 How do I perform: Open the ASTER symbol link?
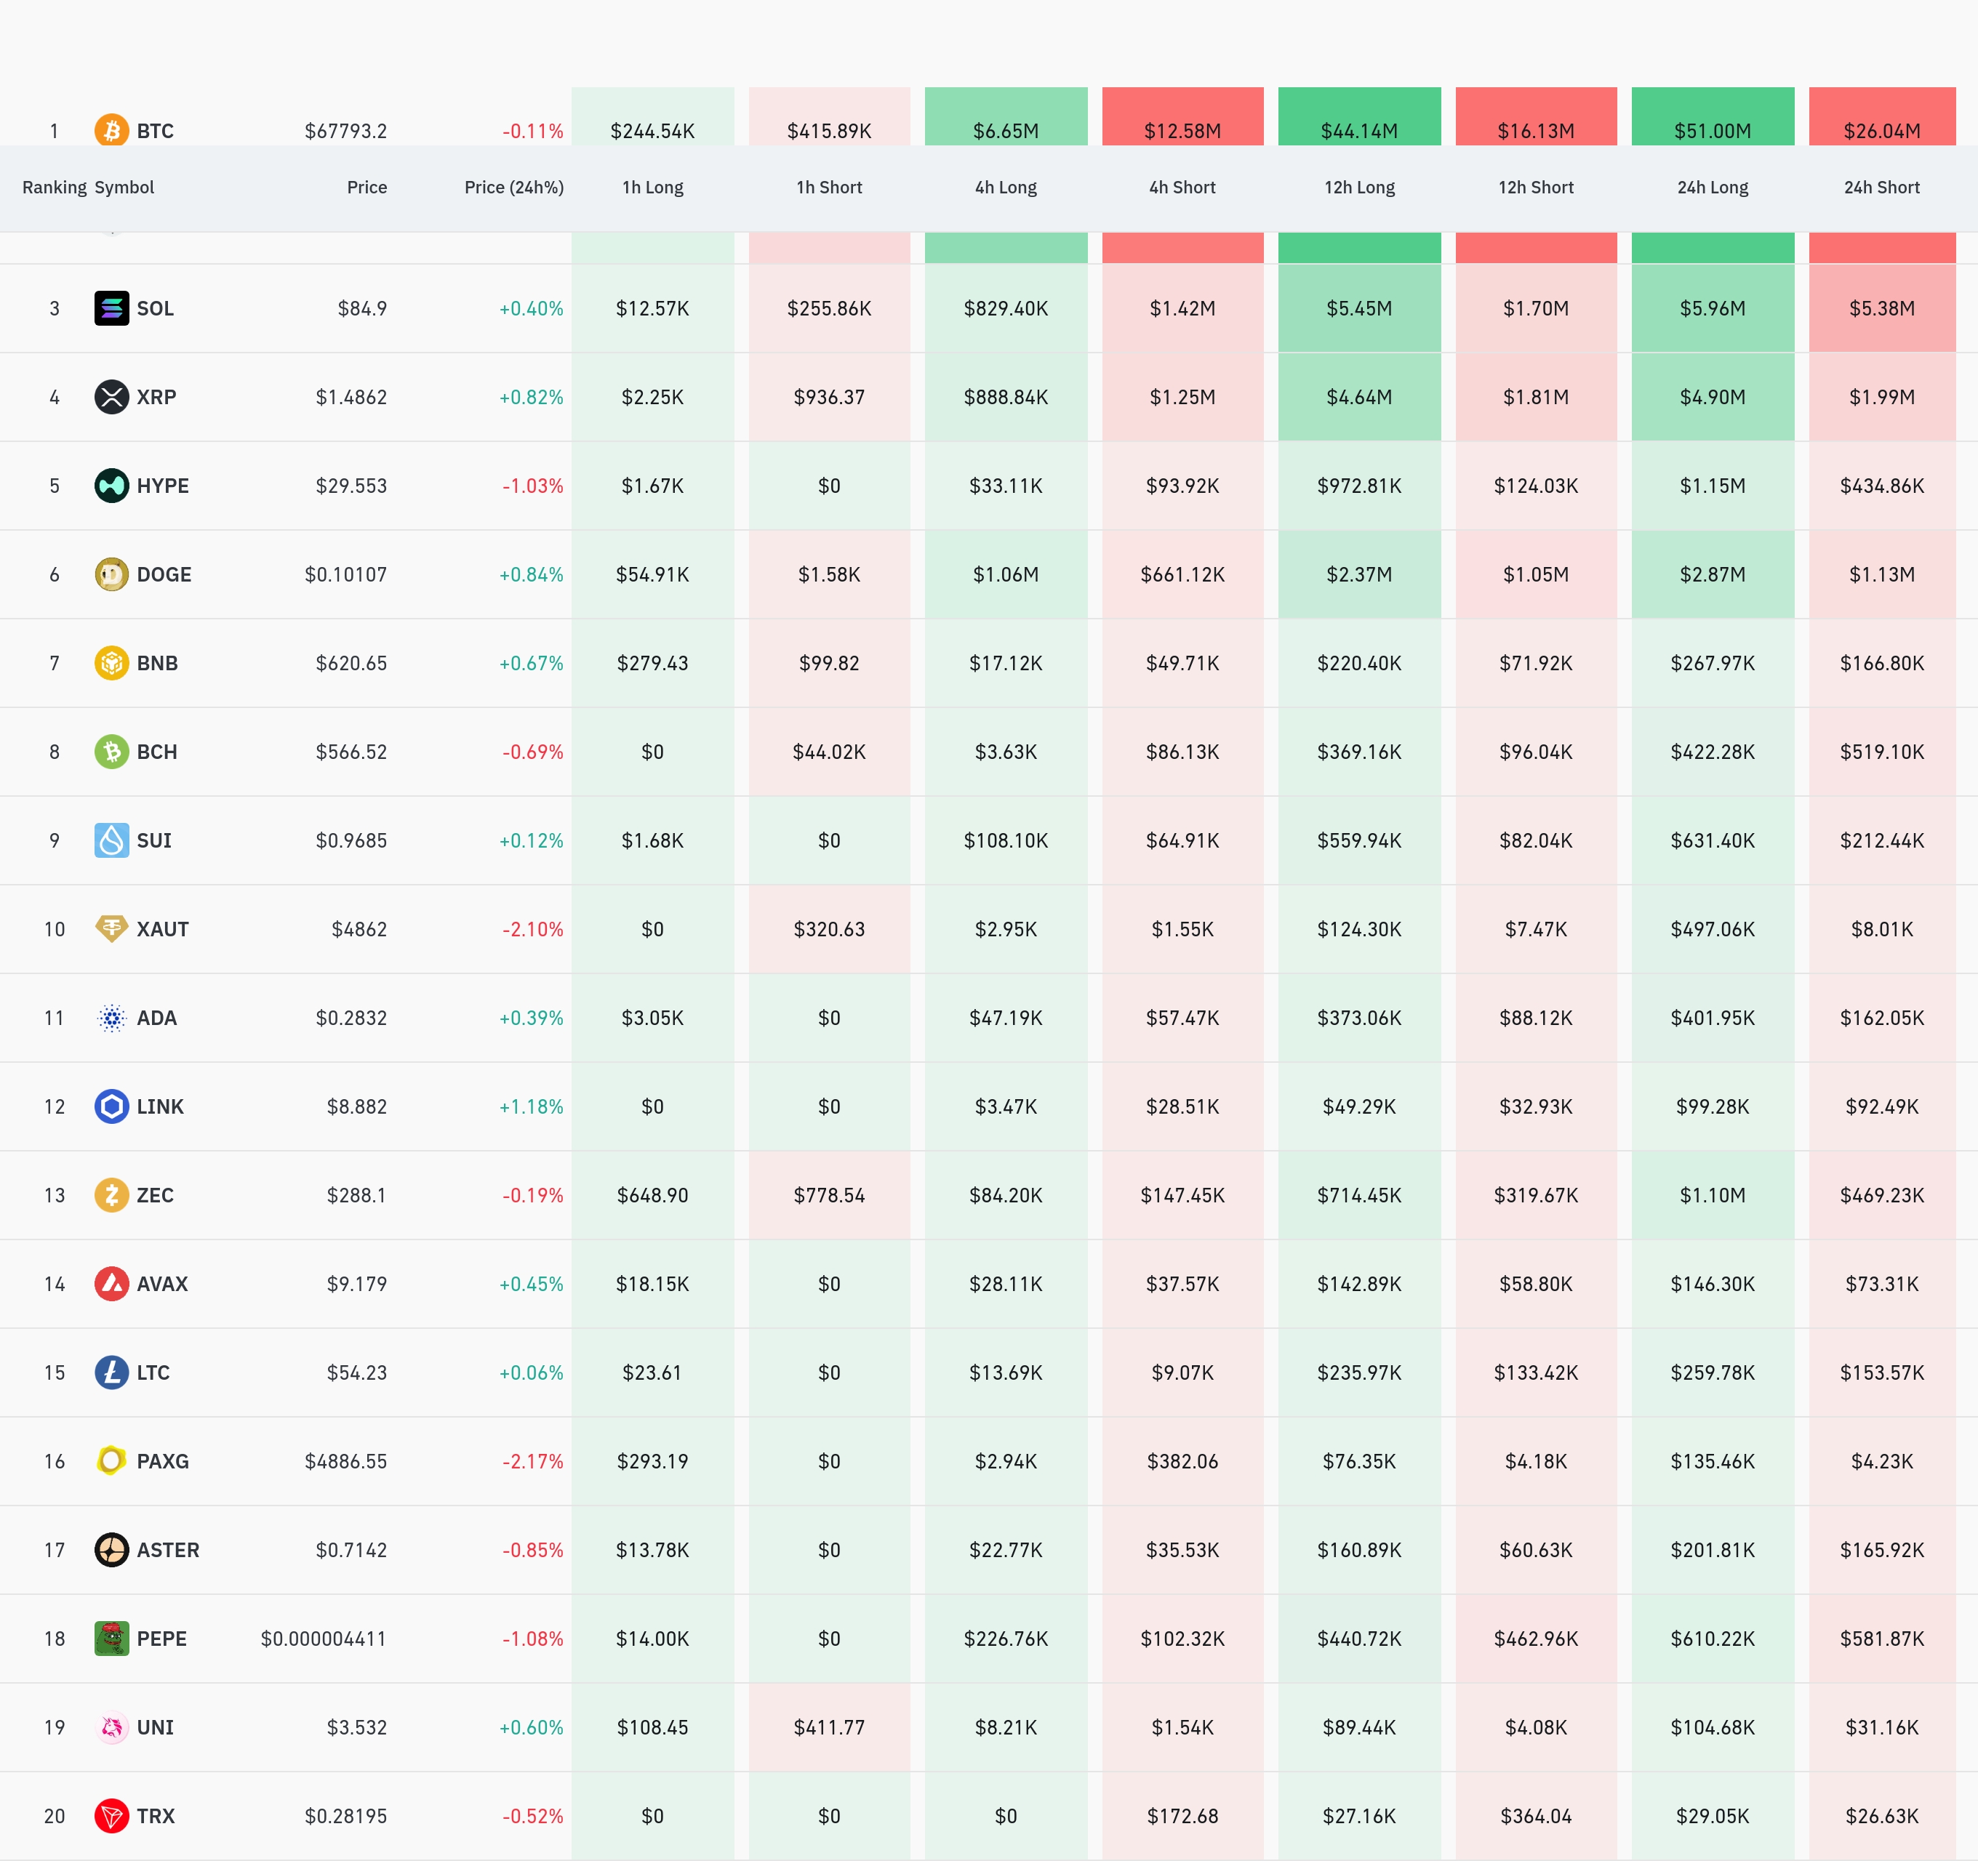tap(167, 1550)
